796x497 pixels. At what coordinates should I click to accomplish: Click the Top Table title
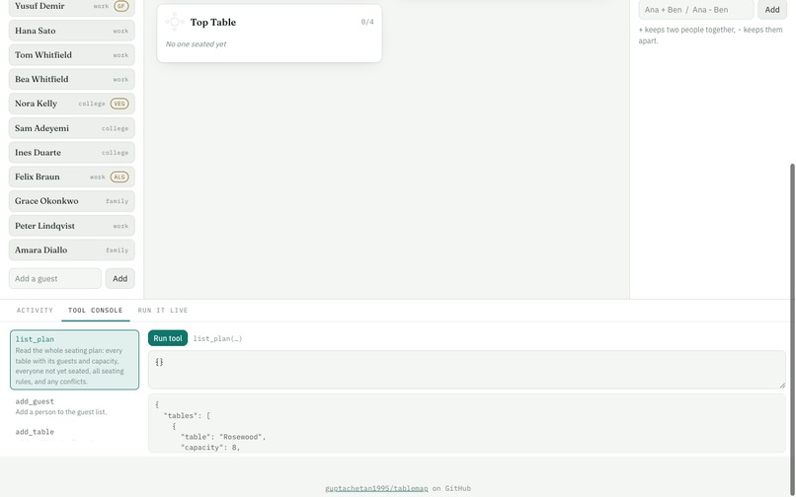click(213, 23)
